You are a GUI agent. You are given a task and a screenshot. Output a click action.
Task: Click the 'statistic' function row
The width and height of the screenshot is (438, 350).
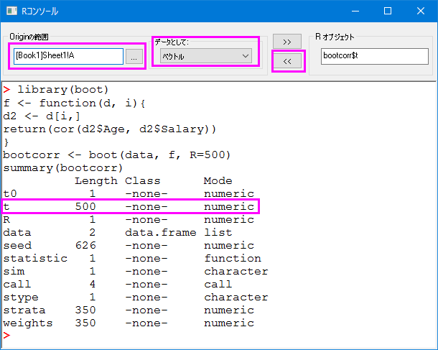click(x=132, y=258)
